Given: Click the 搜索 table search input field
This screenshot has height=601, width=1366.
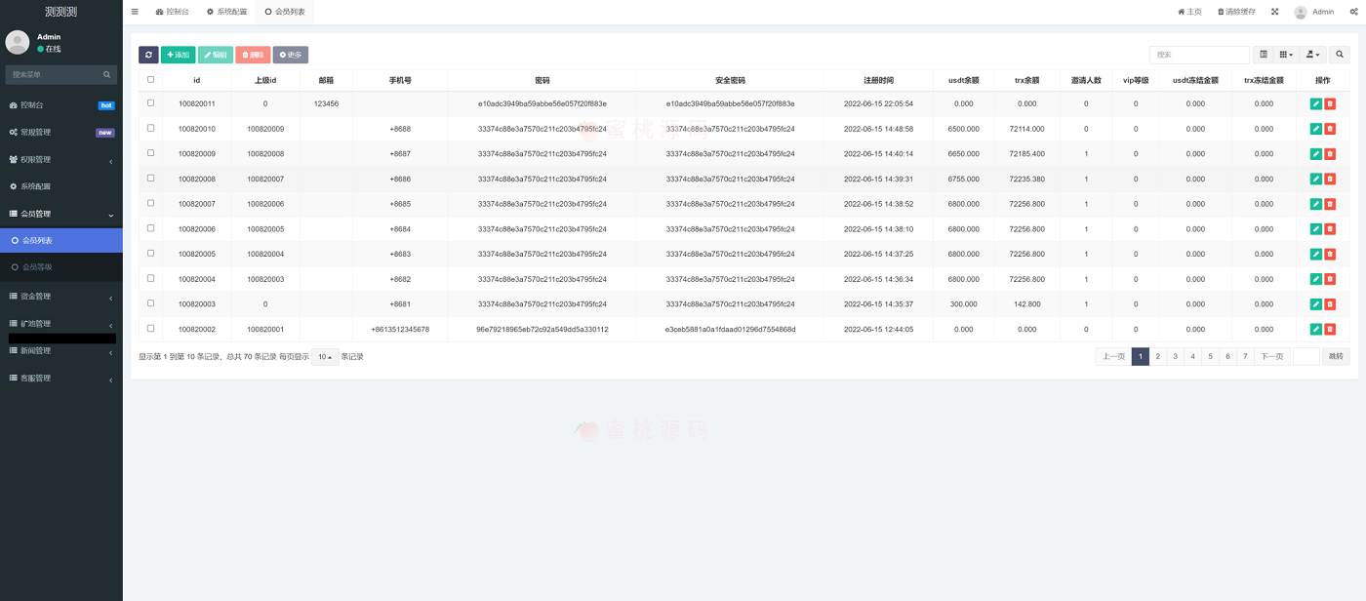Looking at the screenshot, I should (x=1198, y=55).
